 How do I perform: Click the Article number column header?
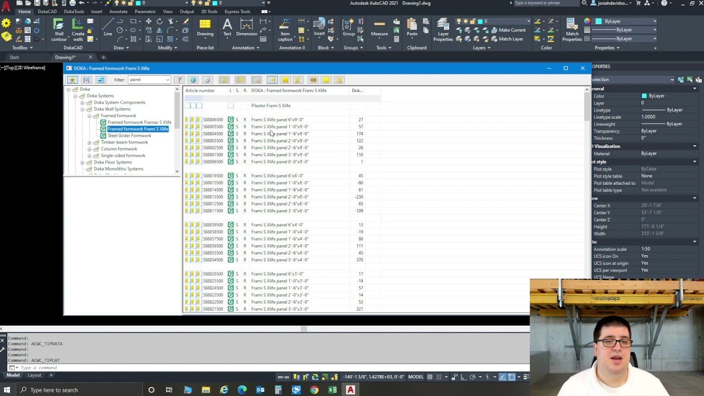point(200,91)
